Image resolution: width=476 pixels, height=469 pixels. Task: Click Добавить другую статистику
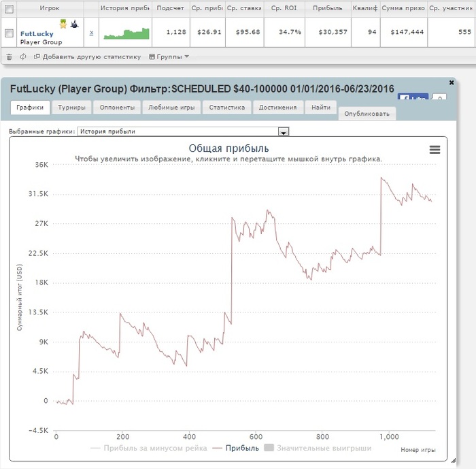coord(88,56)
